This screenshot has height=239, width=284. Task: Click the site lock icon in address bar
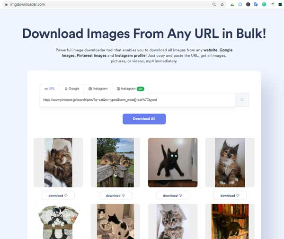[x=6, y=4]
